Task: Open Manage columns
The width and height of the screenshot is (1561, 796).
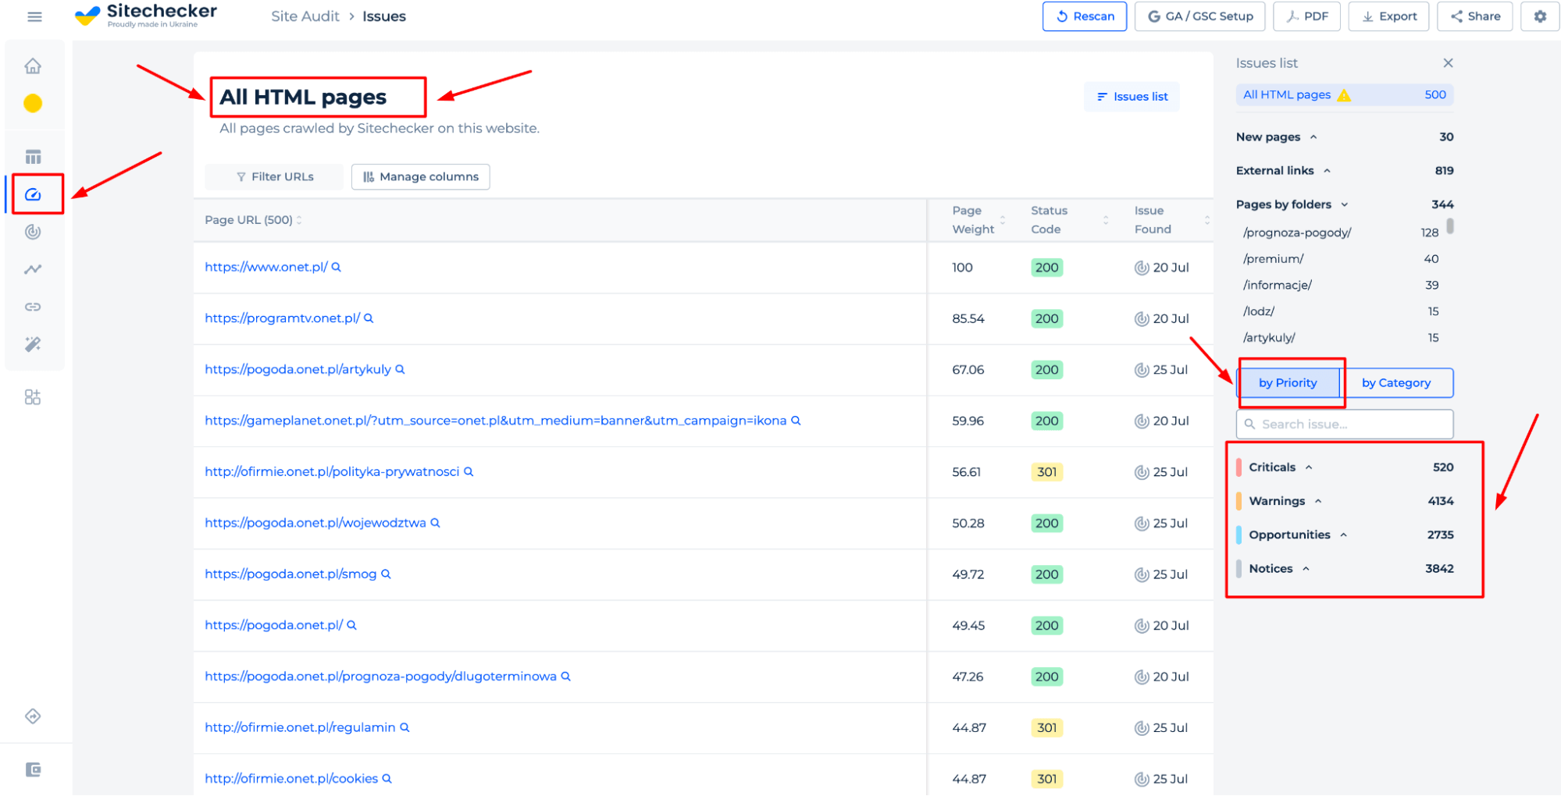Action: (x=421, y=177)
